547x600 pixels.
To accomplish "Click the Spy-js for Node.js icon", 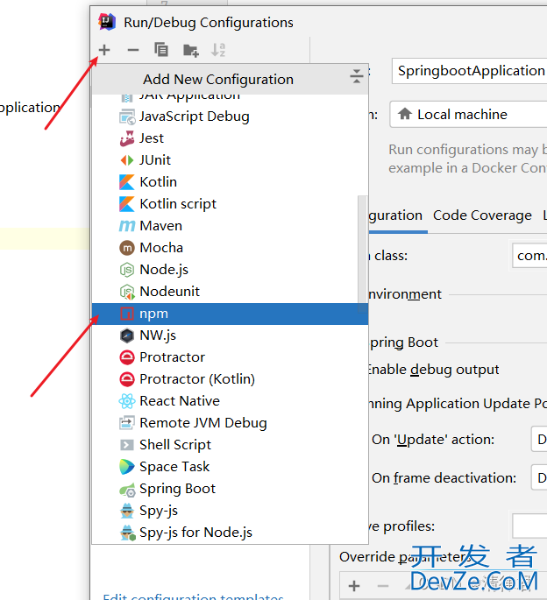I will (x=128, y=533).
